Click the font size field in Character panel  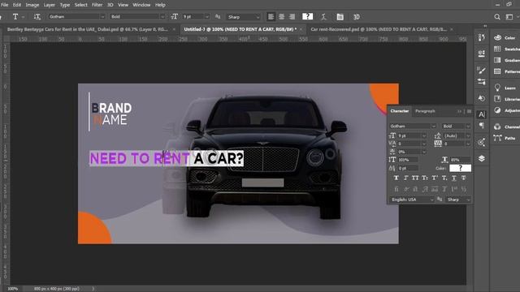click(x=409, y=135)
